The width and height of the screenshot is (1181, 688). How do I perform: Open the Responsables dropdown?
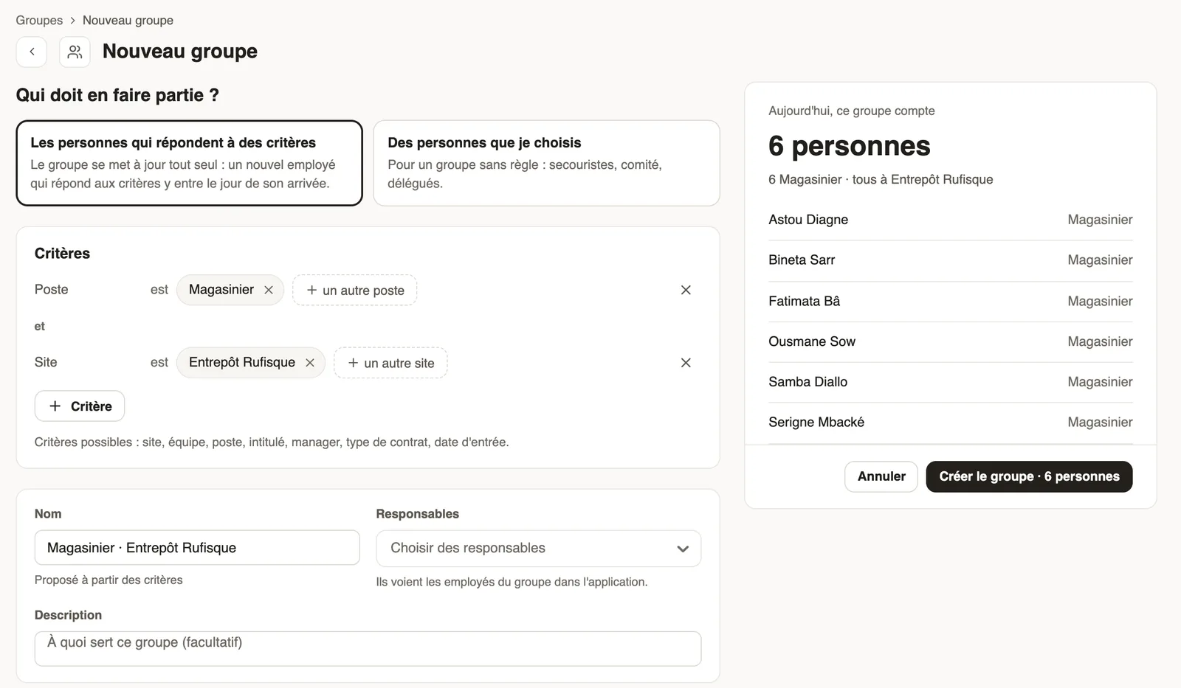pyautogui.click(x=539, y=549)
